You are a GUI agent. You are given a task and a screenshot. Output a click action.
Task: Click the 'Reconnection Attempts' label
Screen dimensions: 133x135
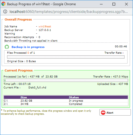tap(19, 37)
